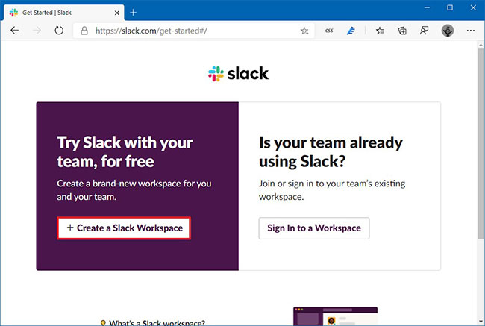The height and width of the screenshot is (326, 485).
Task: Click Sign In to a Workspace button
Action: [314, 228]
